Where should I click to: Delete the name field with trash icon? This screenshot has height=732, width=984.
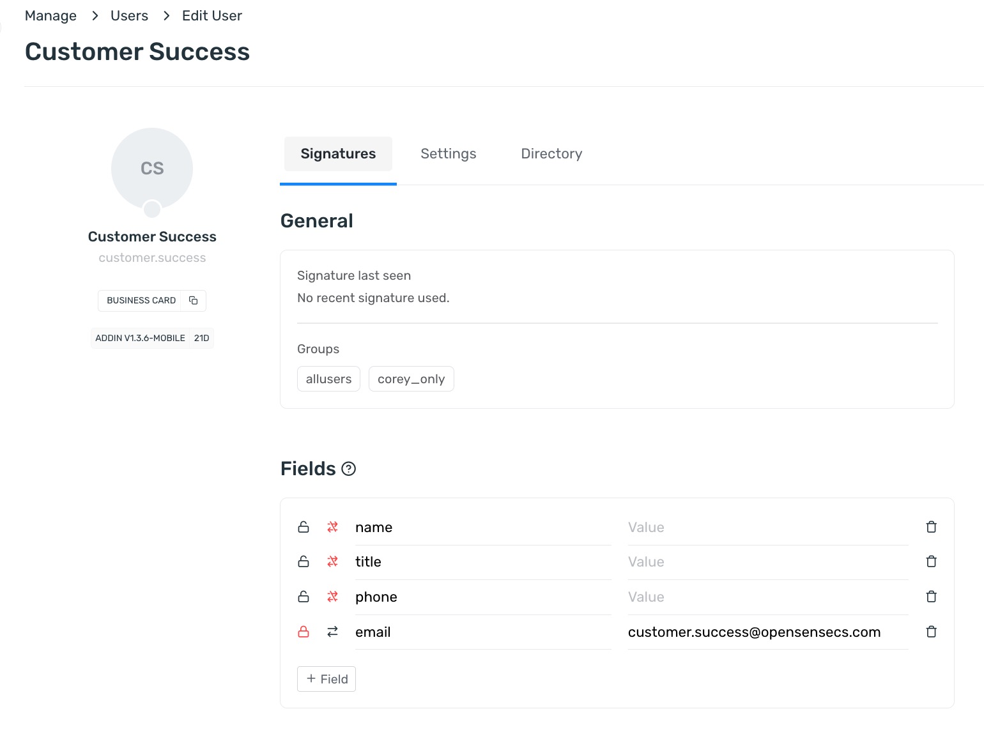point(932,527)
